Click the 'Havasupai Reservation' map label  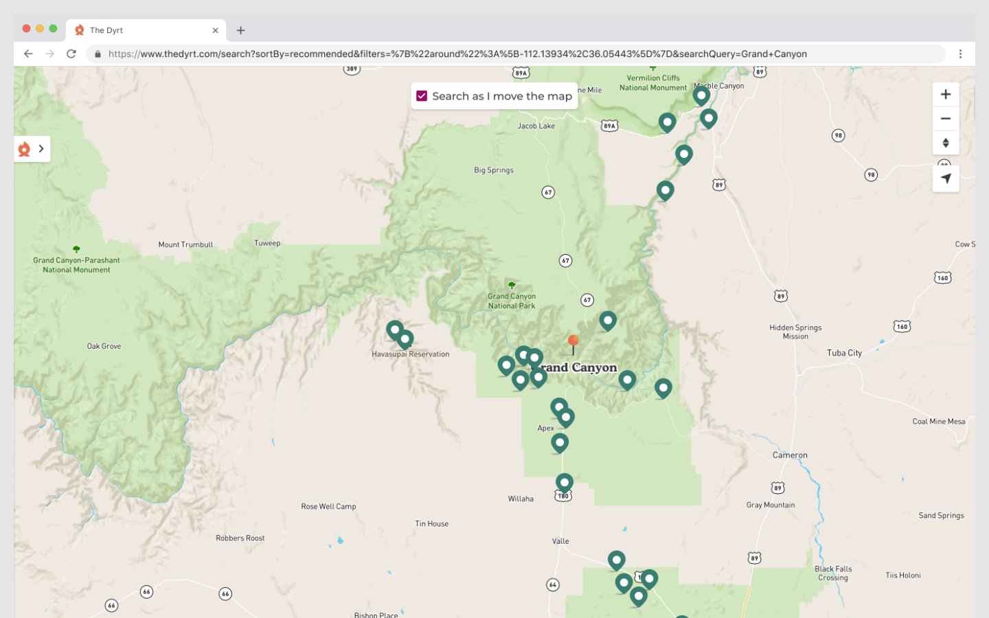point(411,354)
